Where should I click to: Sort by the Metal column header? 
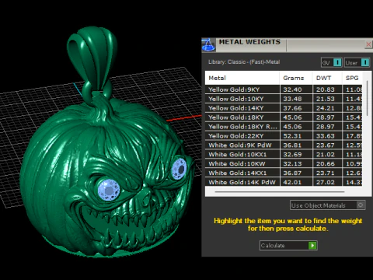click(242, 78)
